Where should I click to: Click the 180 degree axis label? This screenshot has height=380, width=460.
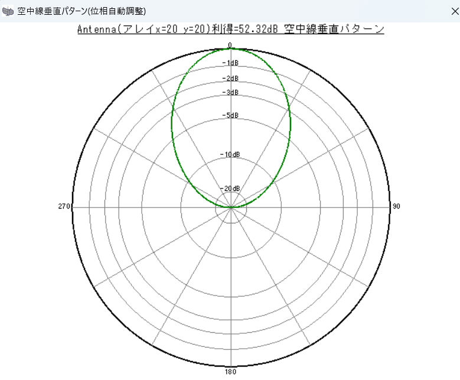(230, 372)
